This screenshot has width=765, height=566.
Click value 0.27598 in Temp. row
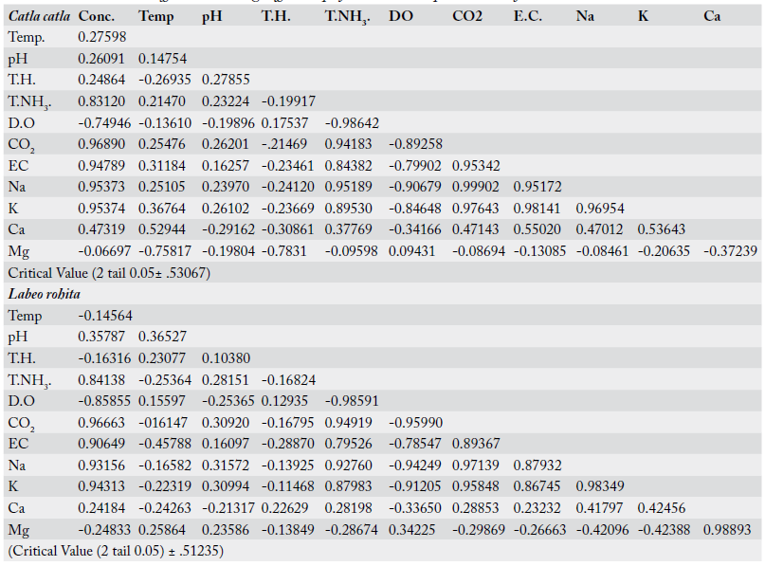(102, 37)
